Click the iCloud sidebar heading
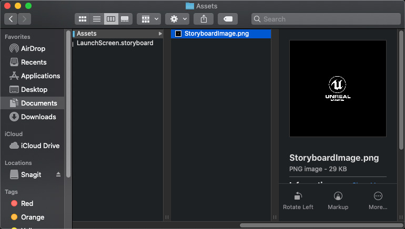Image resolution: width=405 pixels, height=229 pixels. click(14, 134)
